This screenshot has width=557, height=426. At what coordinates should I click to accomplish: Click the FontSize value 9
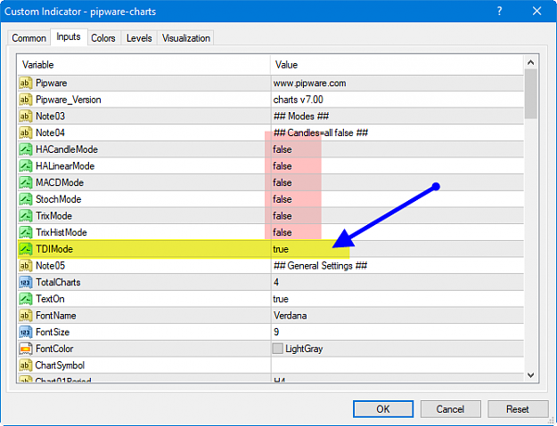(276, 332)
